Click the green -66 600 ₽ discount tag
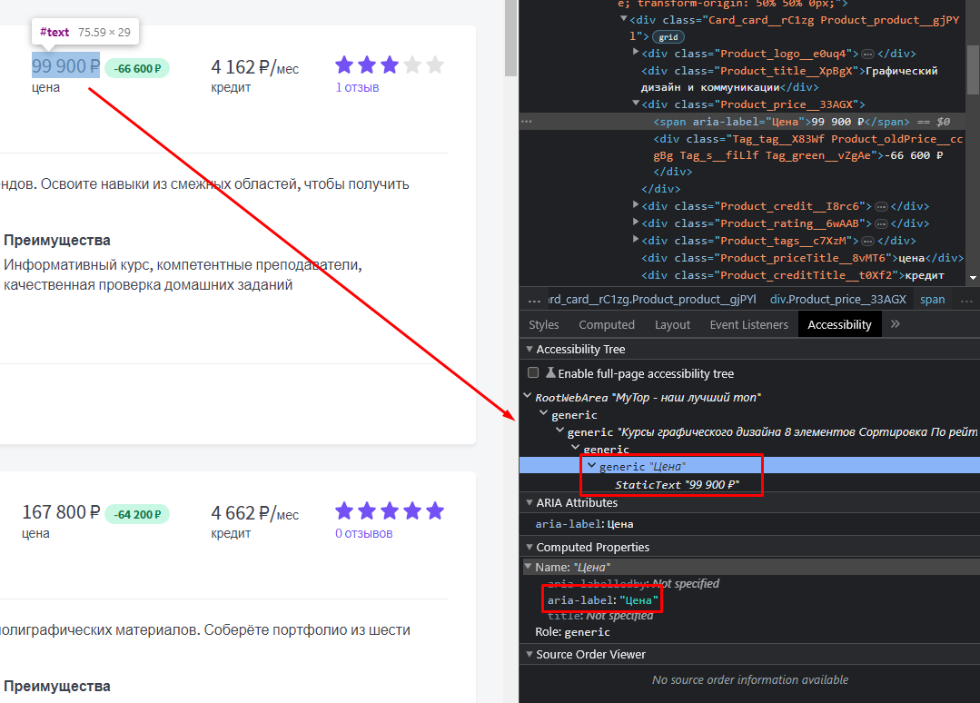The width and height of the screenshot is (980, 703). tap(137, 69)
